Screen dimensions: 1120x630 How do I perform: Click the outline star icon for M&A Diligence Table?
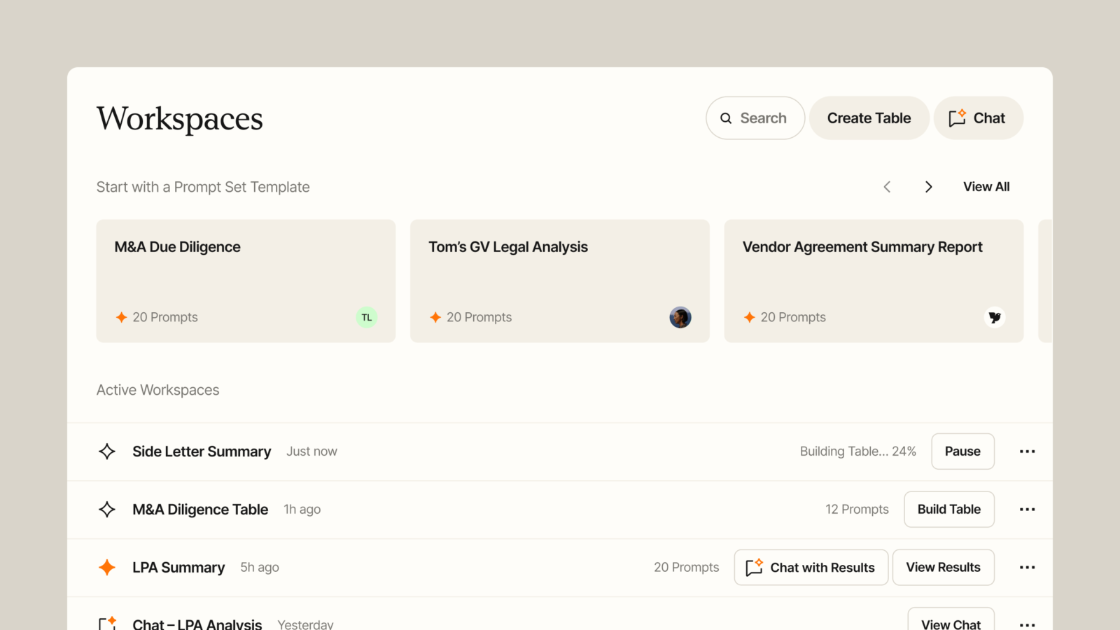coord(107,510)
